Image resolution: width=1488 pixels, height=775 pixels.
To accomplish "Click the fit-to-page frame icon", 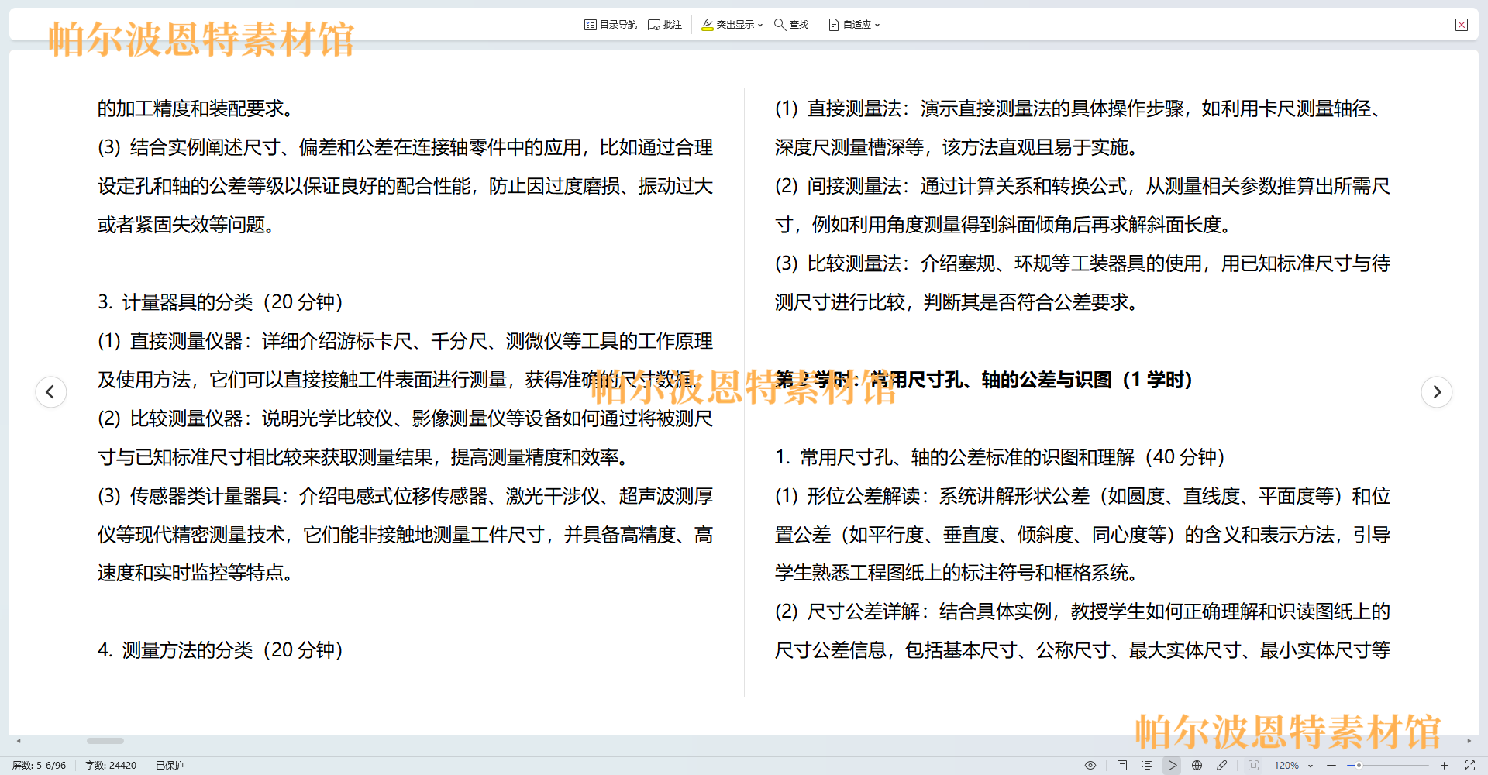I will [x=1253, y=765].
